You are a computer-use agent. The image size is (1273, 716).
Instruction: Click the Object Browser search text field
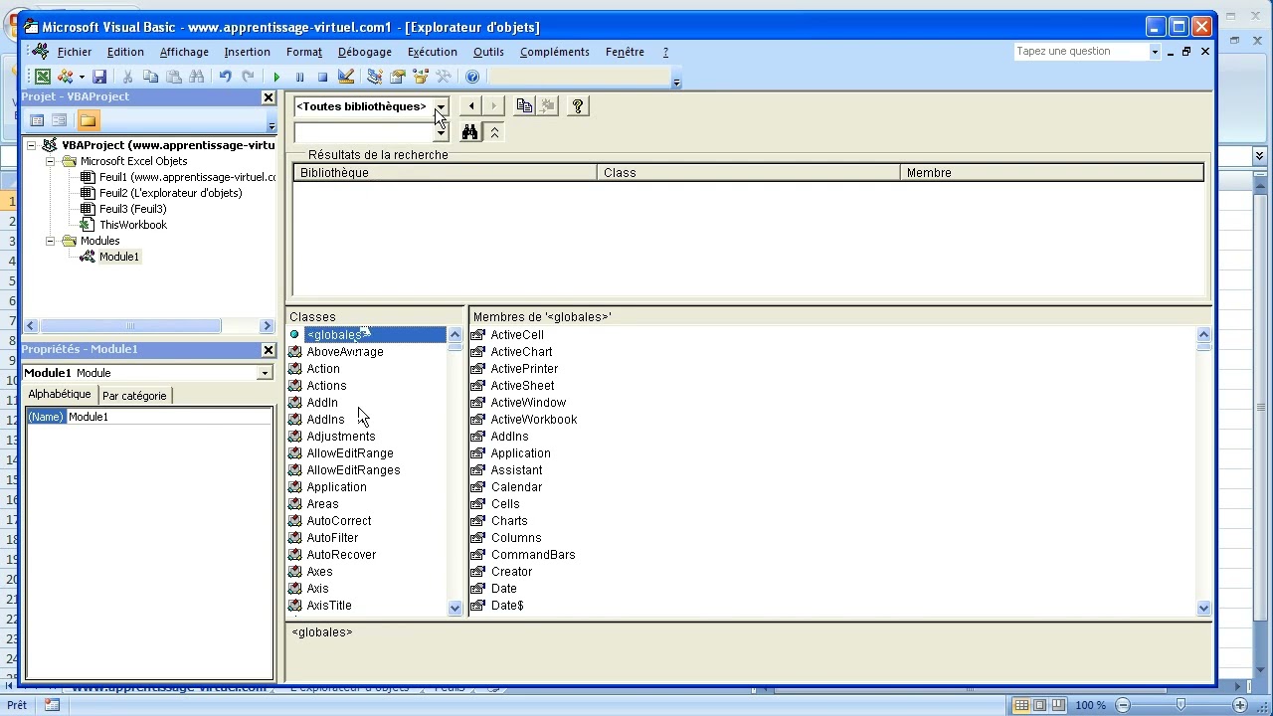pos(363,132)
